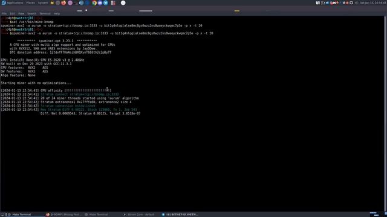The height and width of the screenshot is (217, 387).
Task: Click the white round icon in top panel
Action: (123, 3)
